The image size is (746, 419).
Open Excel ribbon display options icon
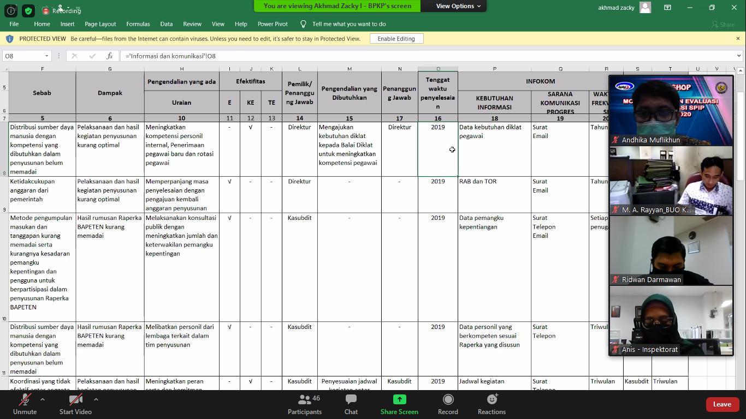(x=667, y=8)
